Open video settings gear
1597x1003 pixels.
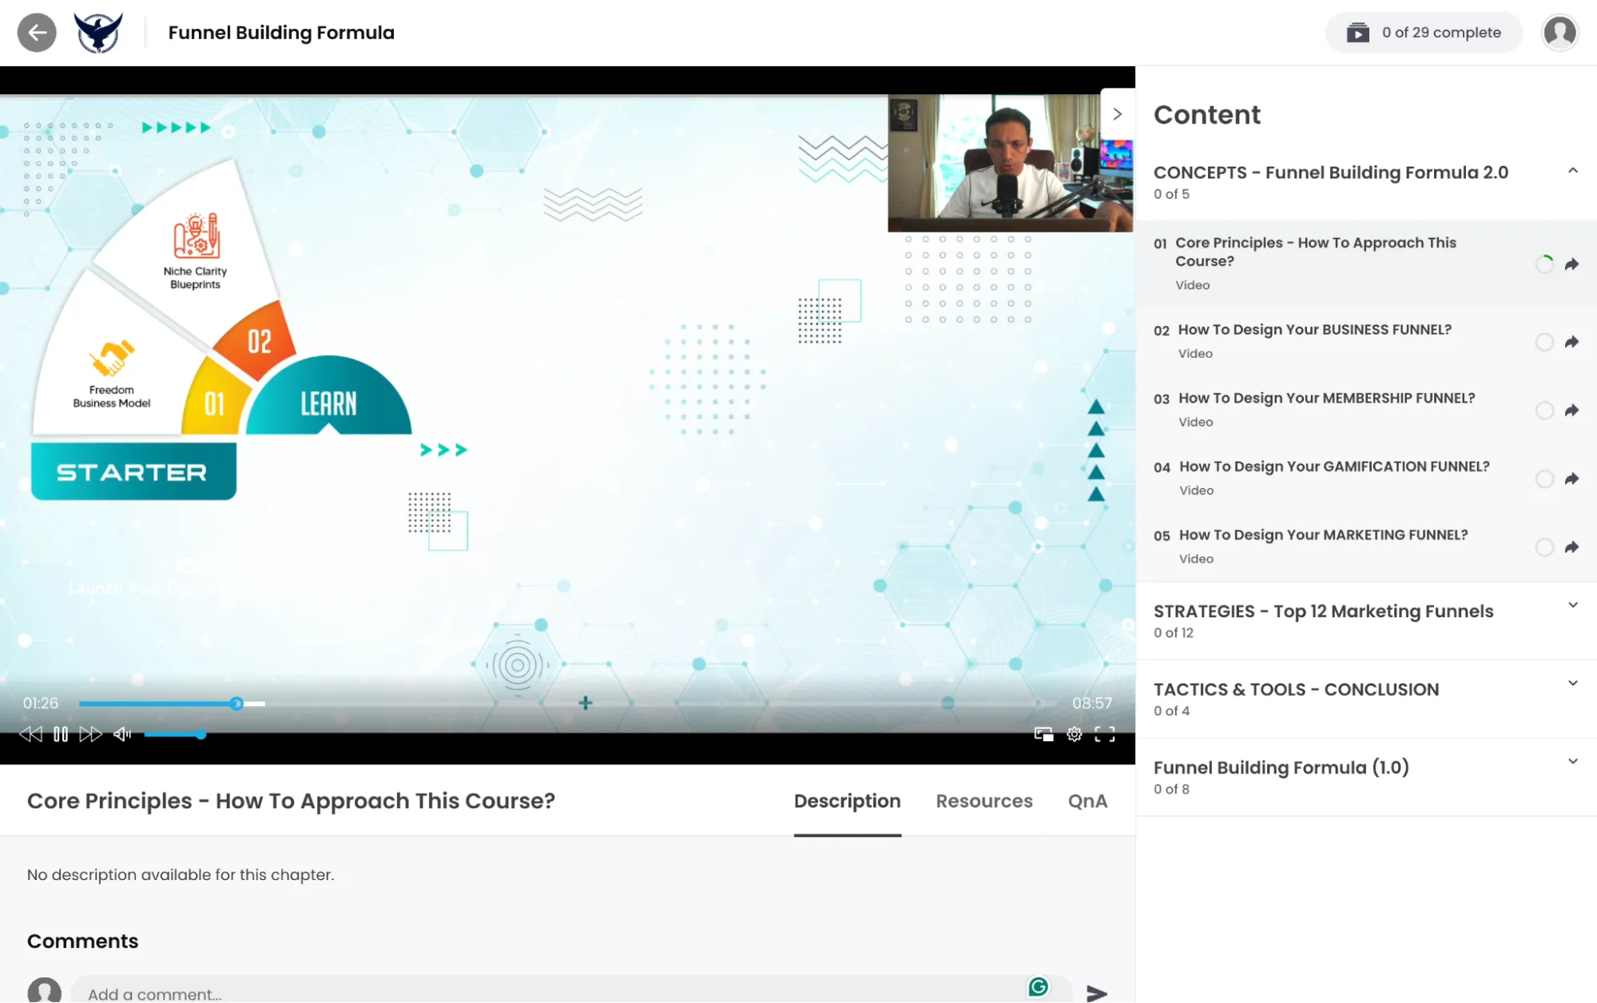click(1075, 735)
